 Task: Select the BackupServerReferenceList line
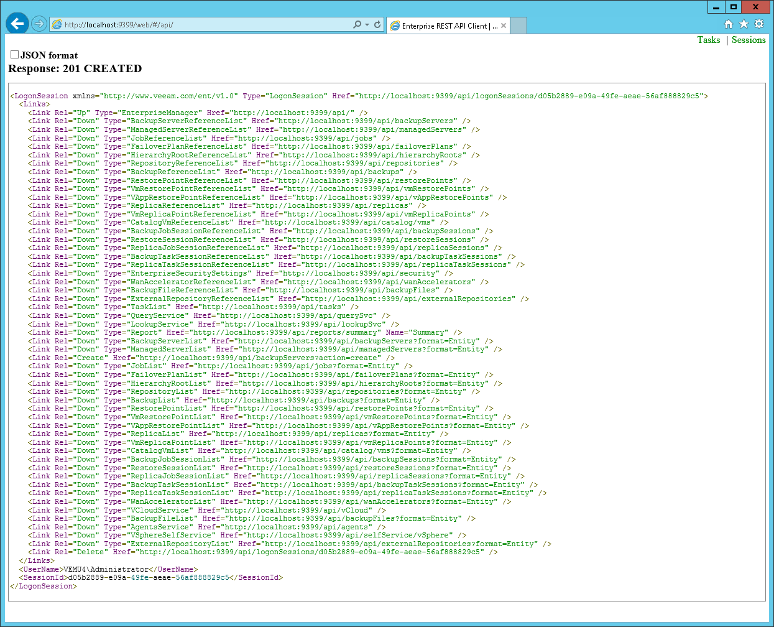[249, 121]
